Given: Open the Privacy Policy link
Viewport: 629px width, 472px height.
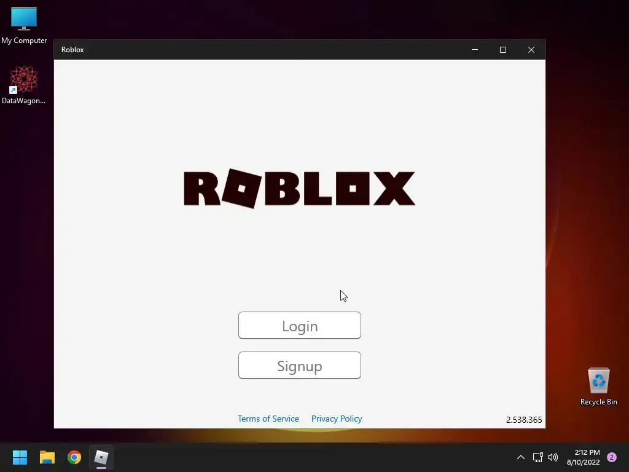Looking at the screenshot, I should (x=337, y=419).
